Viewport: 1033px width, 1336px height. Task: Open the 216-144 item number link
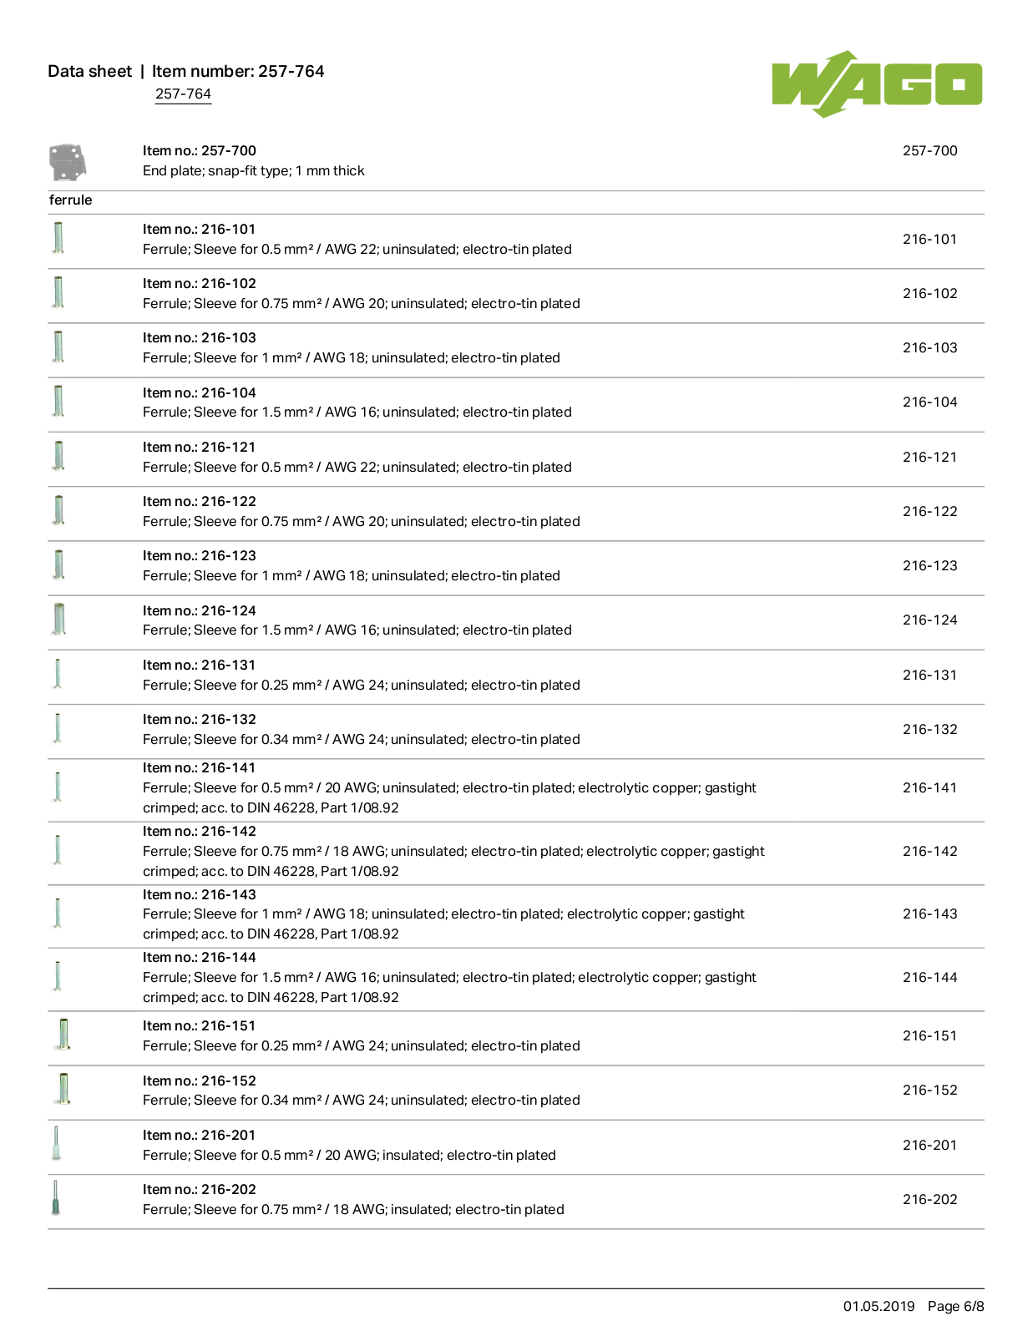(x=929, y=977)
